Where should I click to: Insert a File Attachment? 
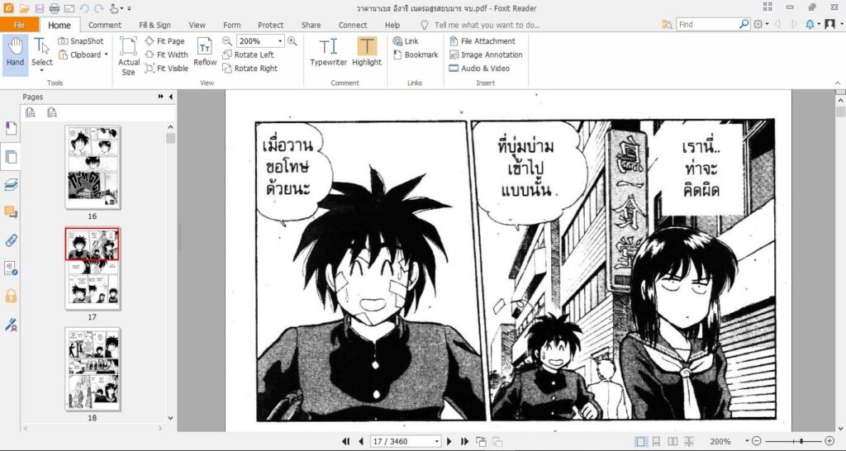click(x=482, y=41)
